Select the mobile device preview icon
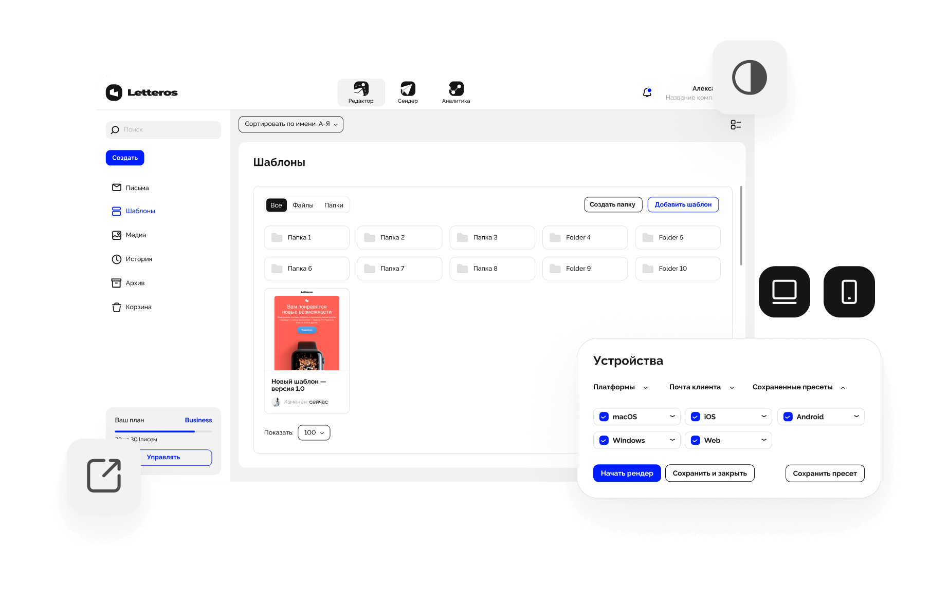 [849, 292]
